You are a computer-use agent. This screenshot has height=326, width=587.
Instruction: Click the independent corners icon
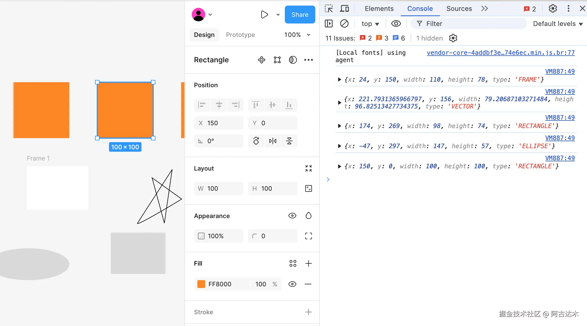(308, 236)
